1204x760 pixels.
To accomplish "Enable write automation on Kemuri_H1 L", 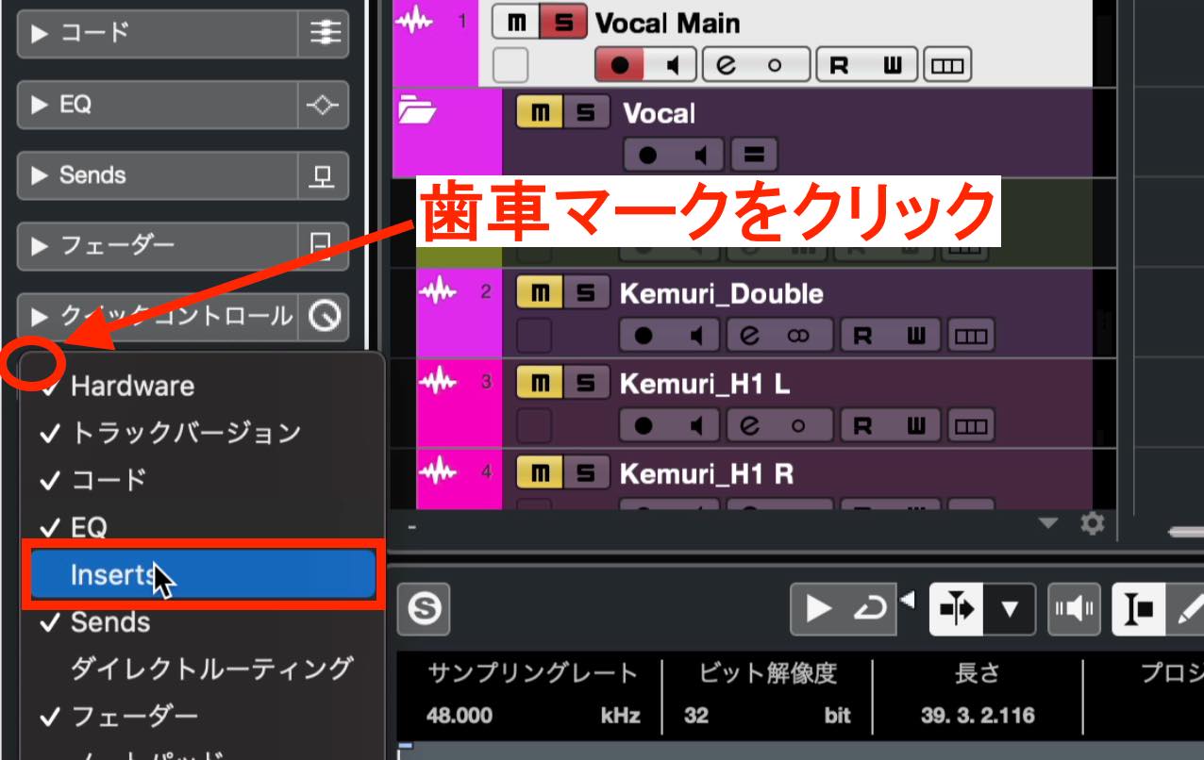I will (916, 426).
